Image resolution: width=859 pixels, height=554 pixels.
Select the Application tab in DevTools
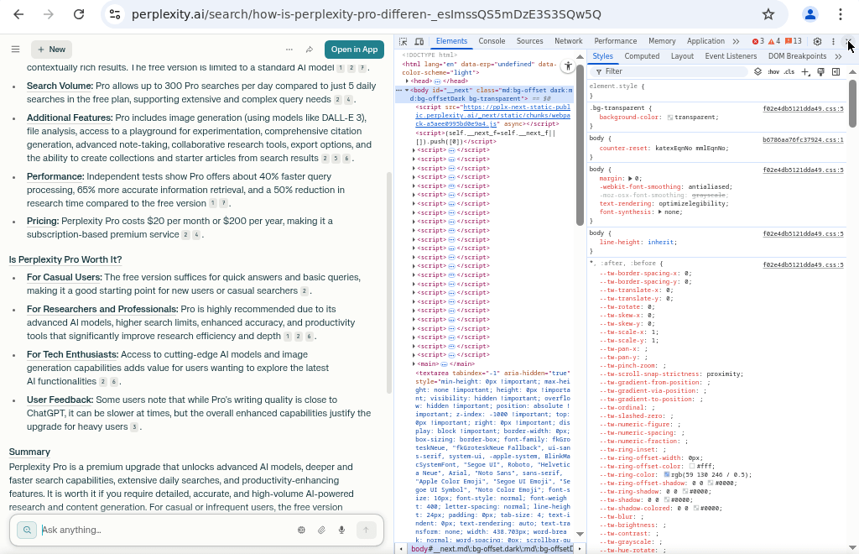click(705, 41)
